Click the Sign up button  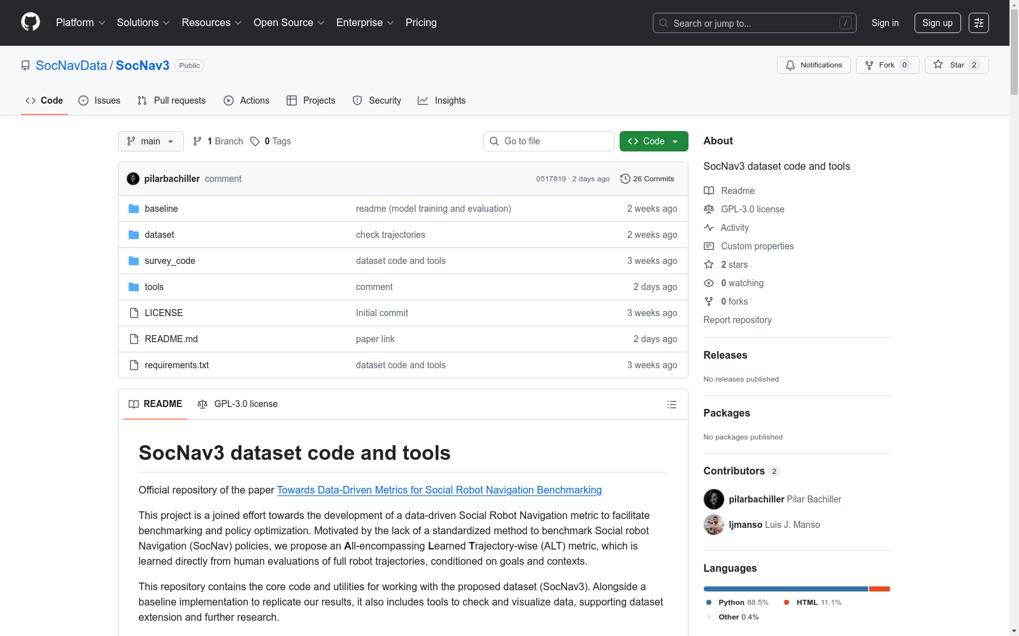[x=937, y=23]
